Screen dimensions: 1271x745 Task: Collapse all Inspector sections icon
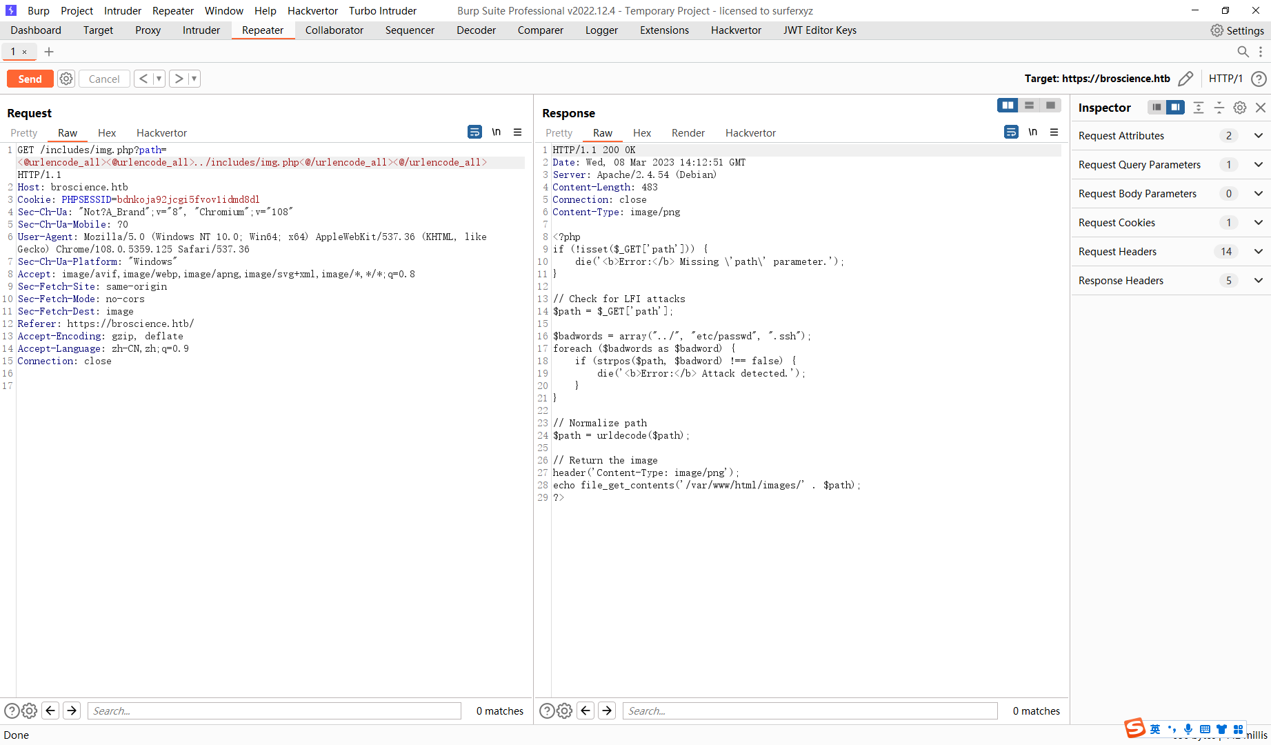(1219, 108)
